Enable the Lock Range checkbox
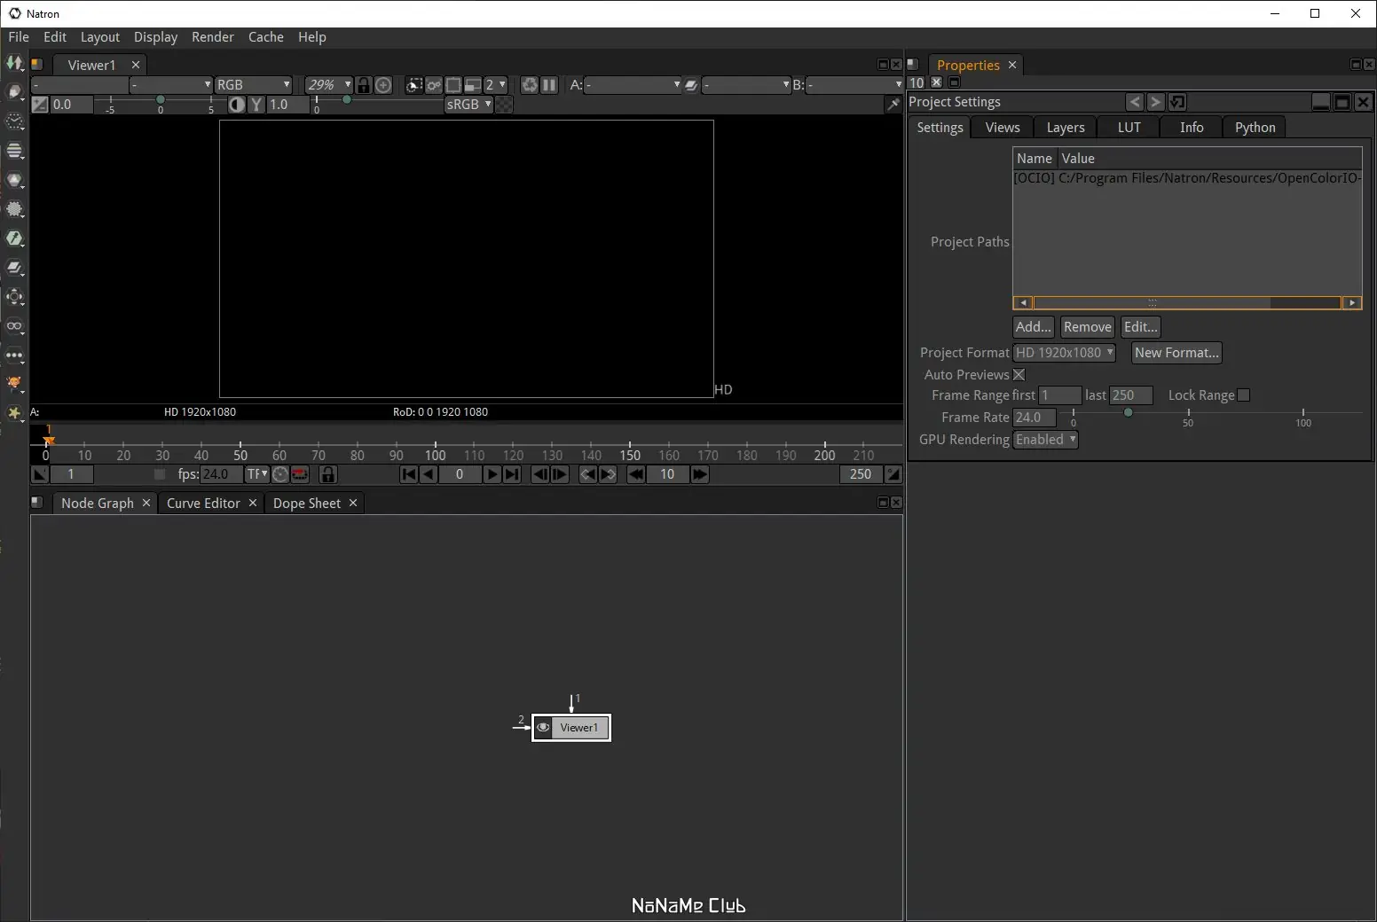The image size is (1377, 922). click(1244, 395)
